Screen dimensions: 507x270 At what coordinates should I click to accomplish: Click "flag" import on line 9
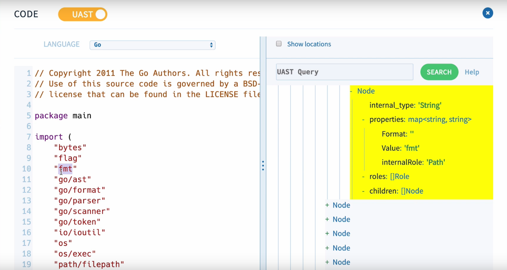[68, 158]
